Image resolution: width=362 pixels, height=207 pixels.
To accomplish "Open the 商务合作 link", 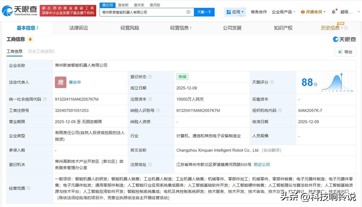I will (259, 12).
